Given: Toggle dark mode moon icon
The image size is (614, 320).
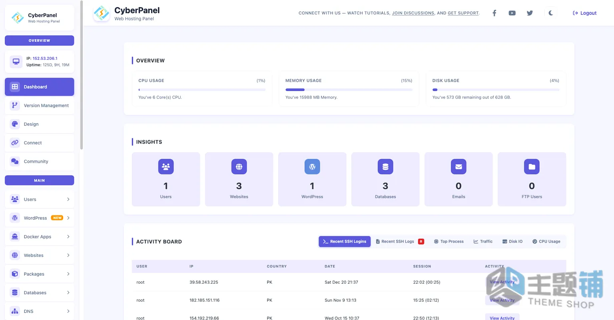Looking at the screenshot, I should pos(551,13).
